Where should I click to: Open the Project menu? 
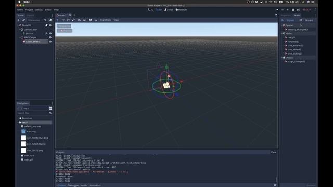tap(29, 10)
